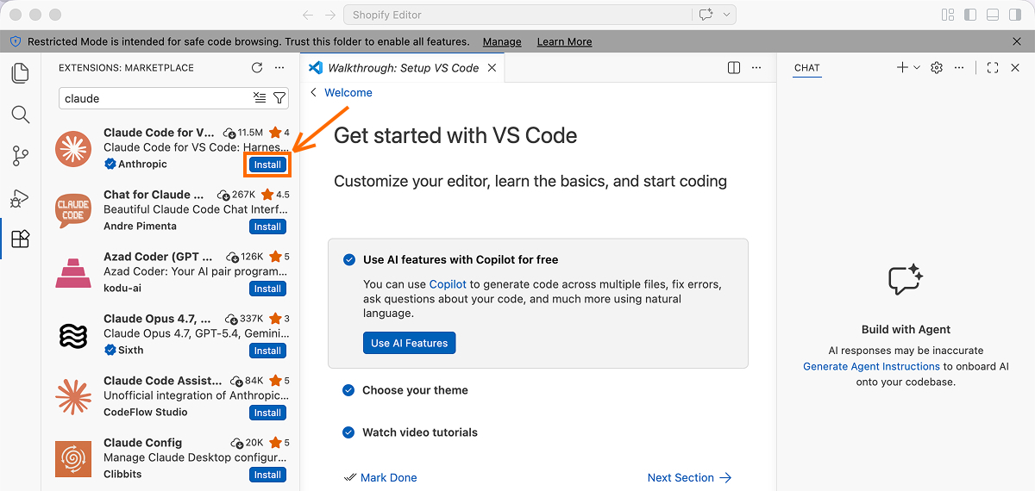Install the Claude Config extension
The width and height of the screenshot is (1035, 491).
coord(267,475)
